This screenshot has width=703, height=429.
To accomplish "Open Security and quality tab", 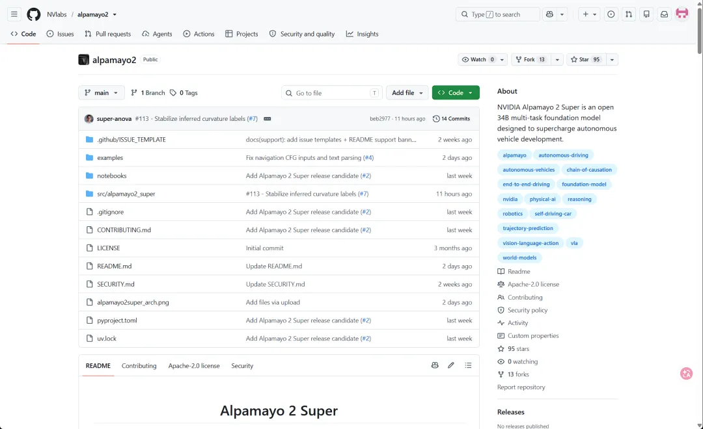I will pos(302,34).
